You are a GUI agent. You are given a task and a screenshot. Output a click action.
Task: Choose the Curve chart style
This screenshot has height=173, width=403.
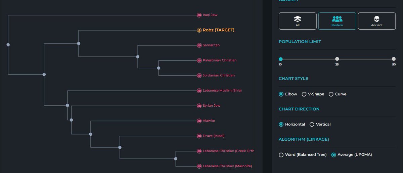pyautogui.click(x=338, y=94)
